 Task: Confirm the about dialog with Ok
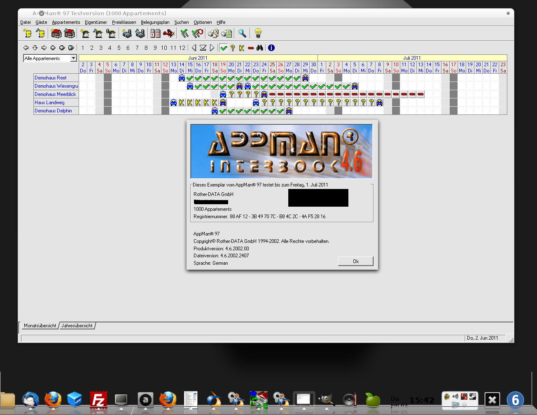click(x=356, y=261)
